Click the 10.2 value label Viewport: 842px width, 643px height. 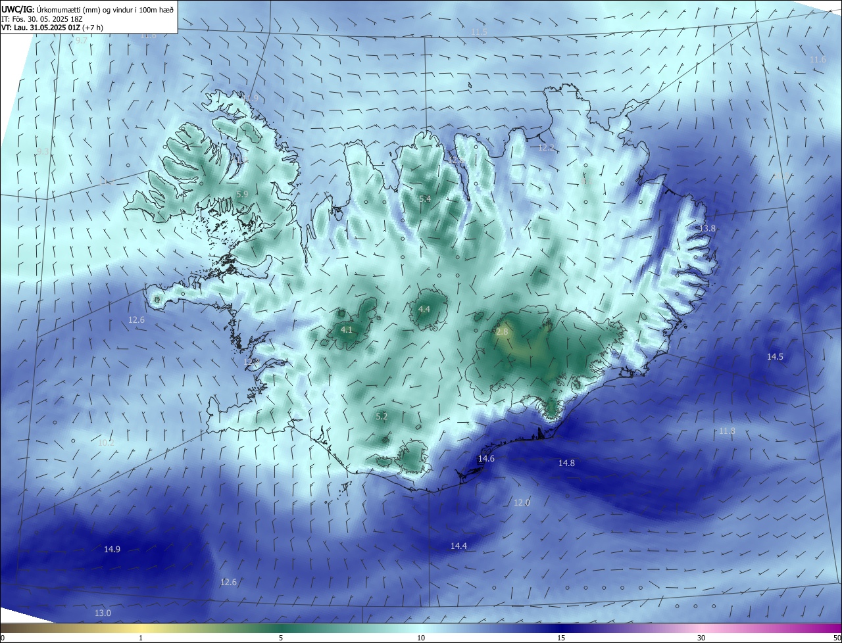coord(106,442)
